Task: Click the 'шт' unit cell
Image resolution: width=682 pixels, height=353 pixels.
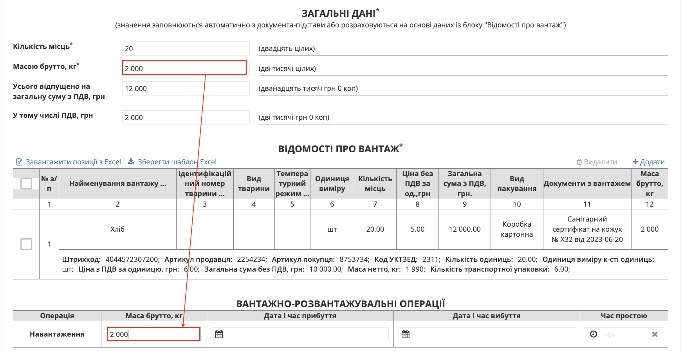Action: pos(332,229)
